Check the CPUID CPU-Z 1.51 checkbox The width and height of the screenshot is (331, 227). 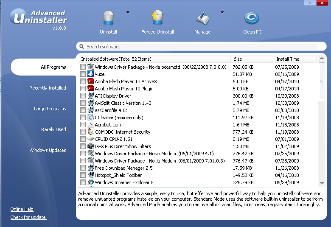pyautogui.click(x=83, y=139)
